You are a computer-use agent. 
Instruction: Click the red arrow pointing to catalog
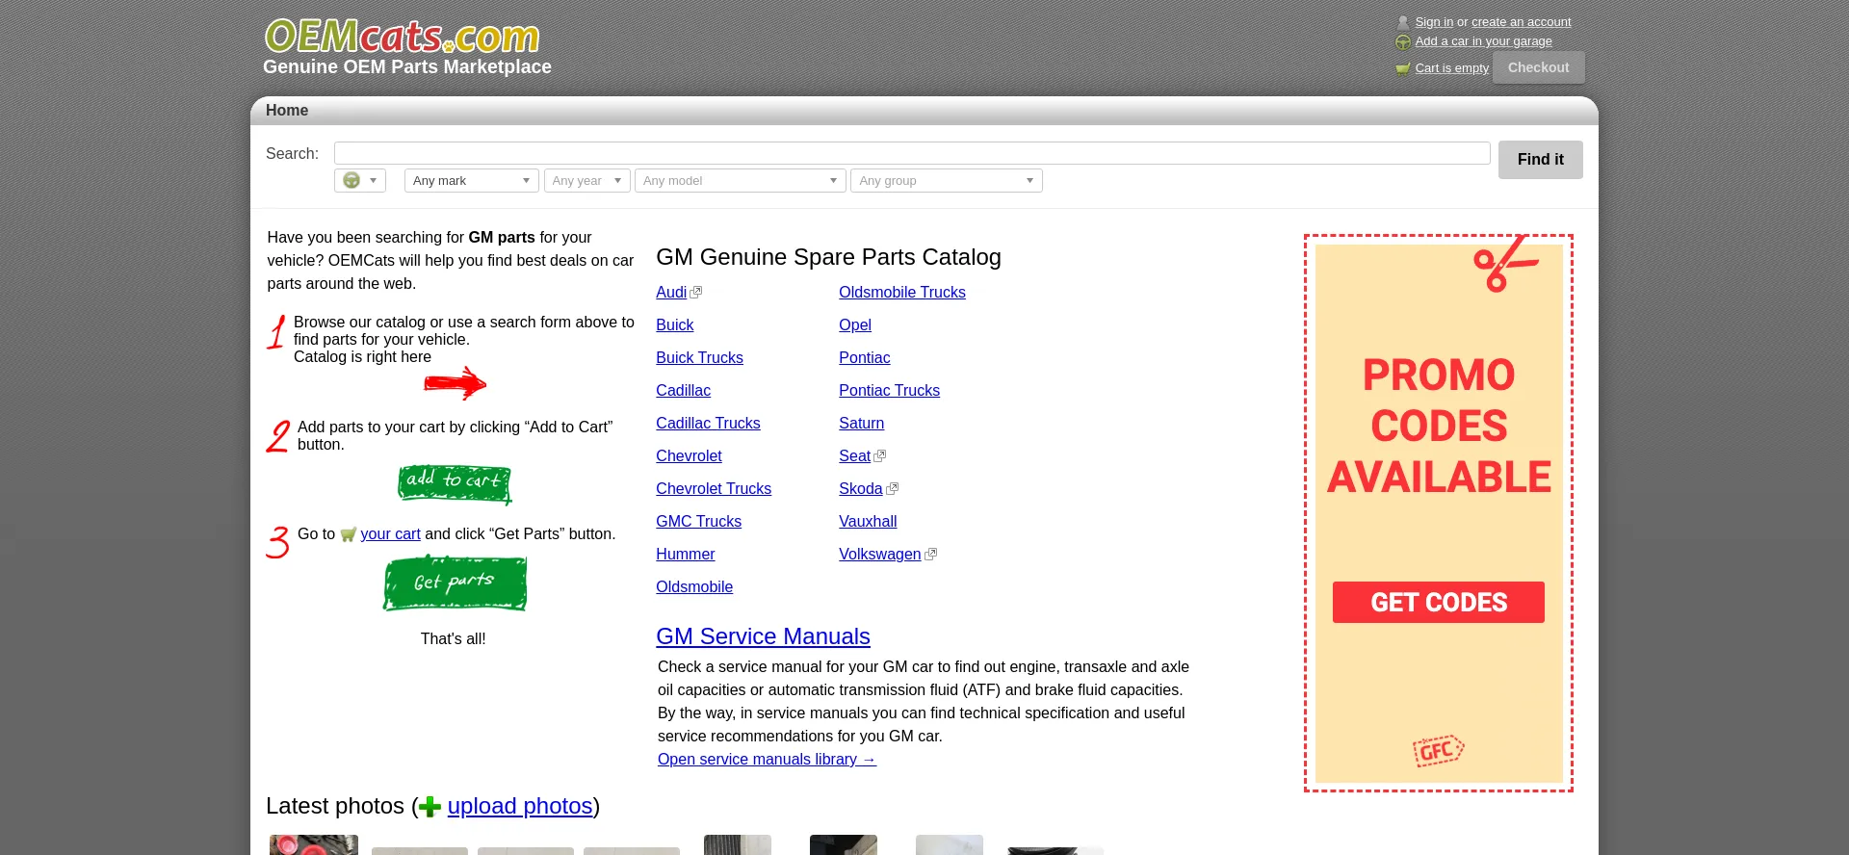tap(455, 383)
